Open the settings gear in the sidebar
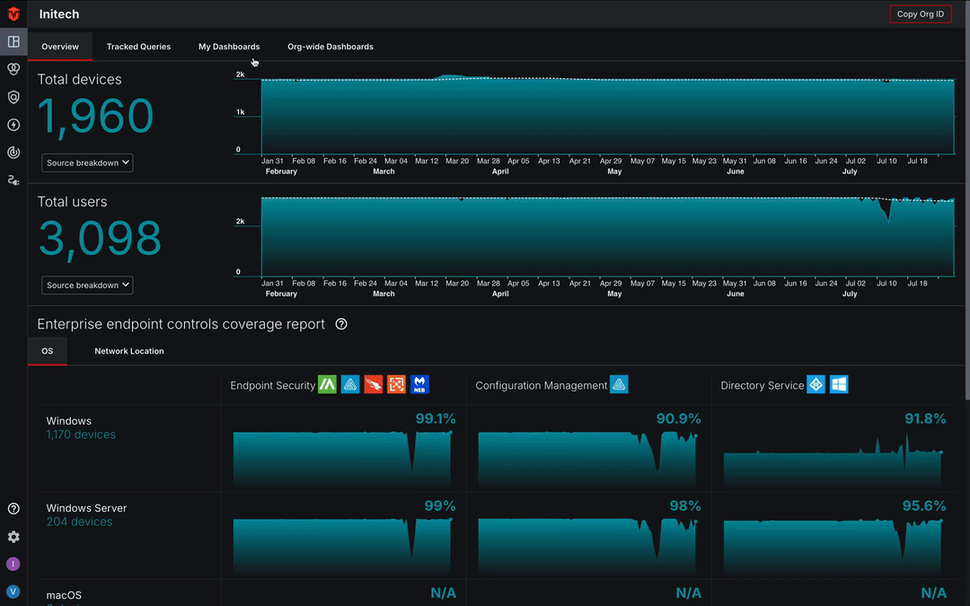The height and width of the screenshot is (606, 970). coord(13,537)
